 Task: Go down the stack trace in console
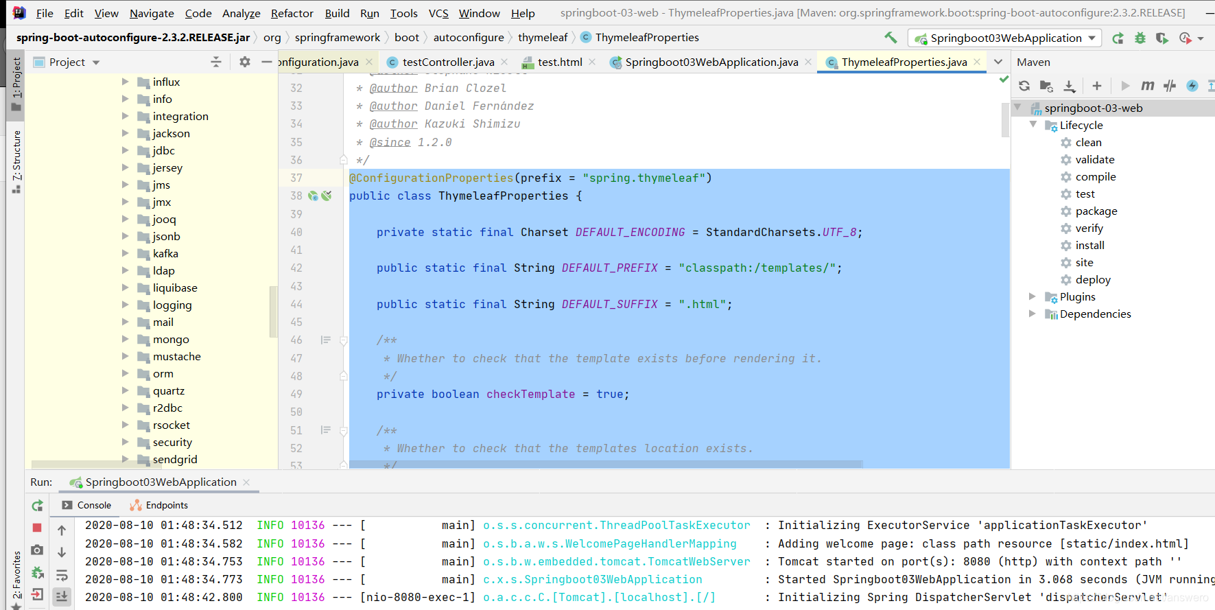pyautogui.click(x=62, y=552)
